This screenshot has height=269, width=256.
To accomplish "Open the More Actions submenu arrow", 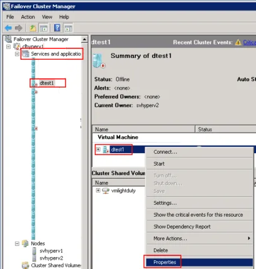I will [x=249, y=238].
